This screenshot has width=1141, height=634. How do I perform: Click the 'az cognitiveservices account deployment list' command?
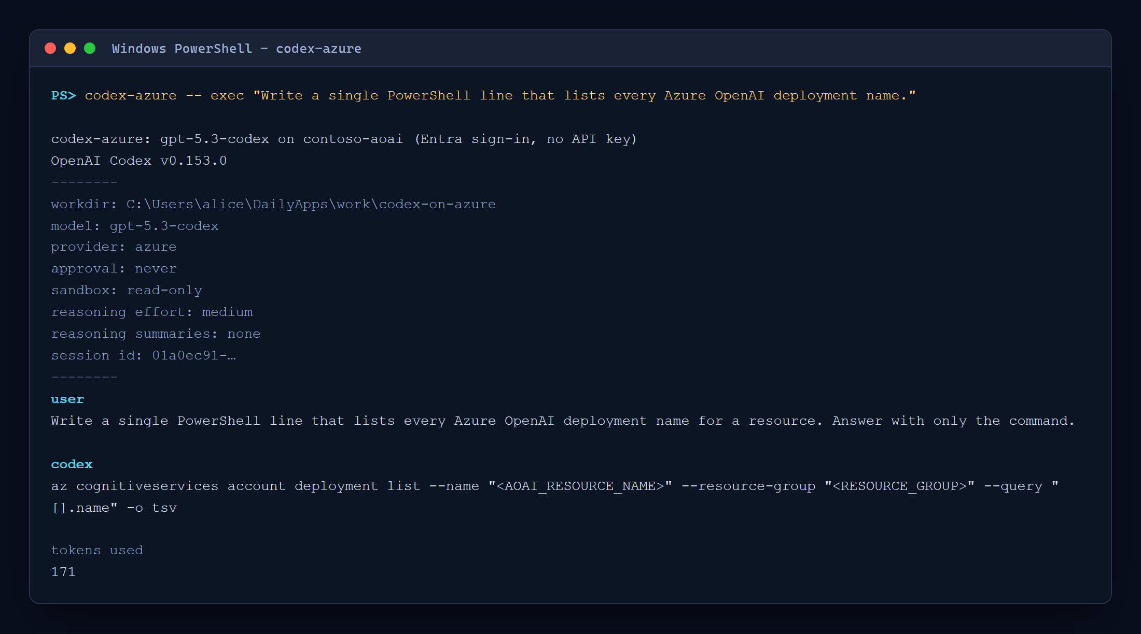tap(235, 486)
